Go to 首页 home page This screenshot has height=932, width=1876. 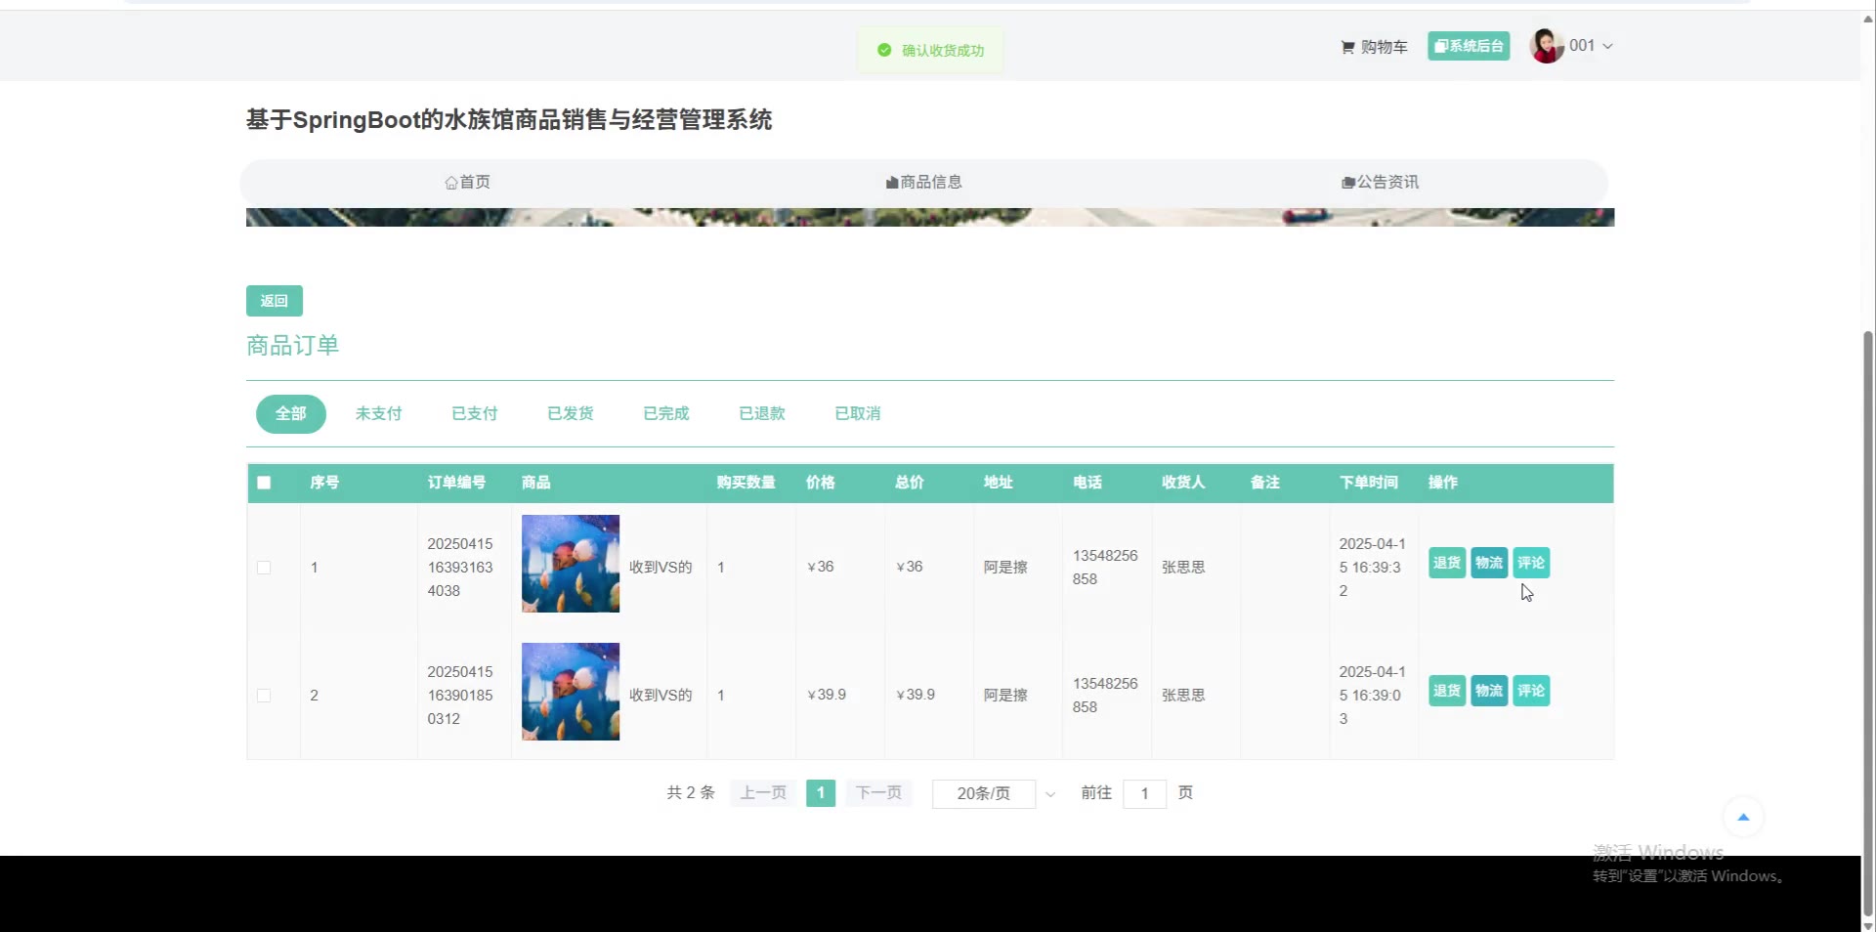click(467, 183)
